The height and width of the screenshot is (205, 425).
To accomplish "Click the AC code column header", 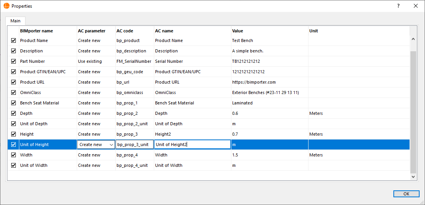I will tap(135, 31).
